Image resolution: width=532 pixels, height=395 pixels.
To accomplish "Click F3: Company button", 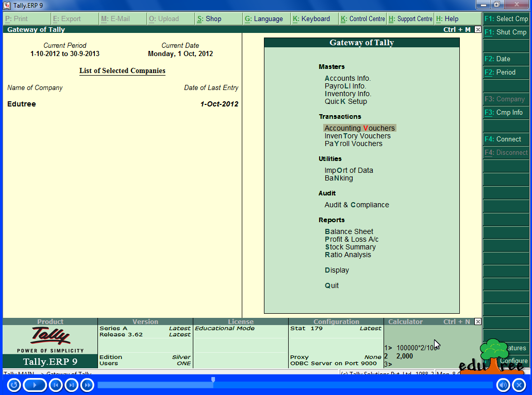I will point(506,99).
